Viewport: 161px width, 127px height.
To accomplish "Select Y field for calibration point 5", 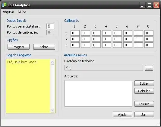I will pos(117,39).
